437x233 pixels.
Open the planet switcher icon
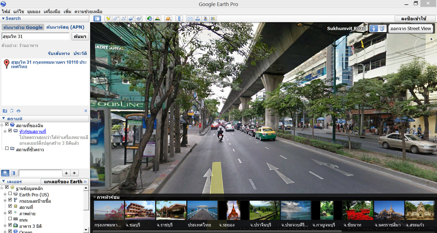168,19
